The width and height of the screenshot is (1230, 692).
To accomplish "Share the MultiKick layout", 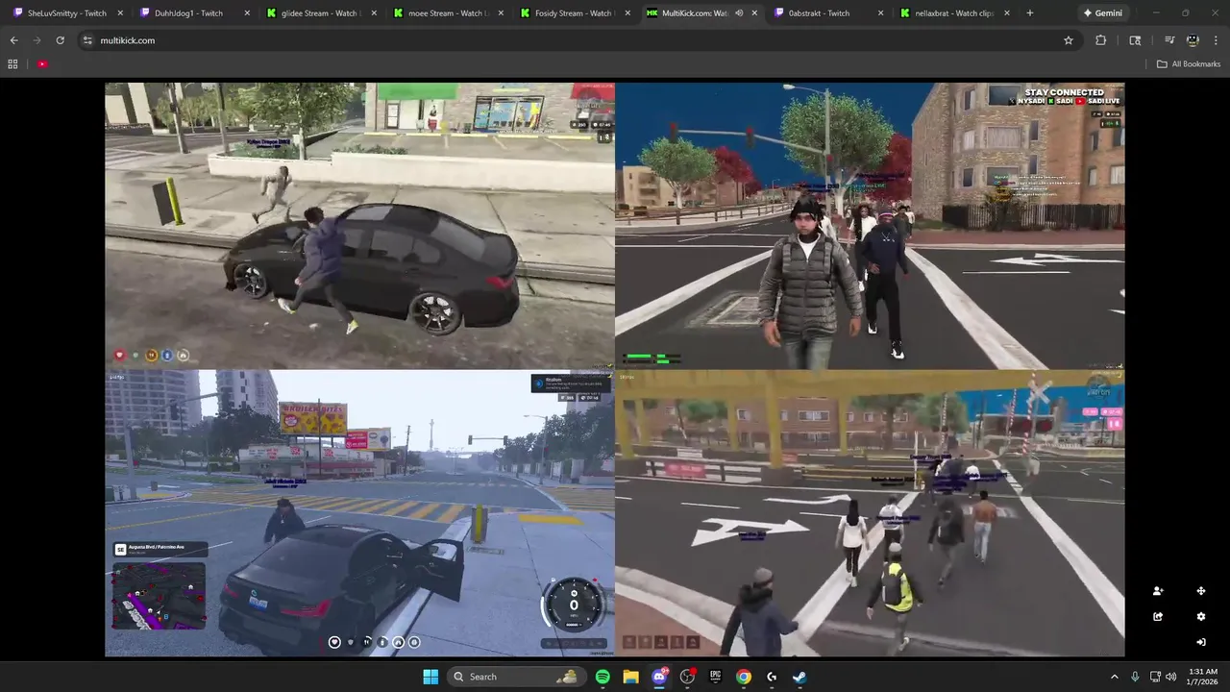I will pos(1158,617).
